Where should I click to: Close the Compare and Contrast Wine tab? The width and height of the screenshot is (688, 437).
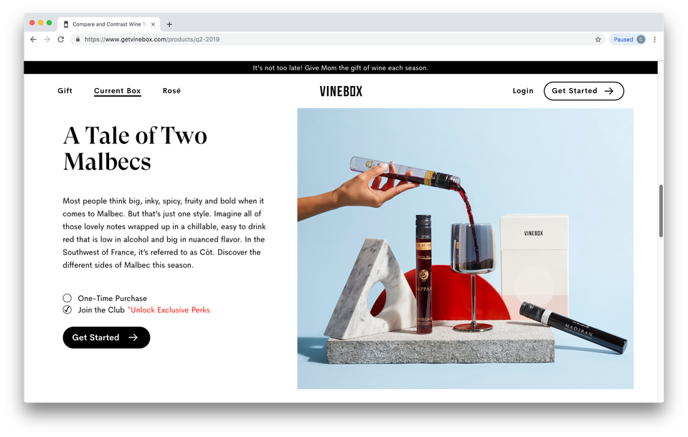[153, 24]
